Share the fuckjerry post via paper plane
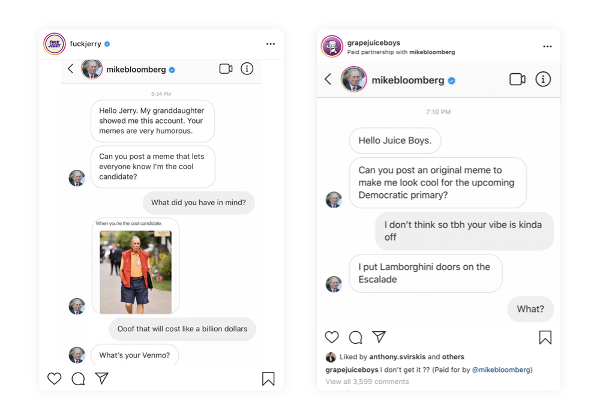The image size is (600, 420). (x=101, y=379)
